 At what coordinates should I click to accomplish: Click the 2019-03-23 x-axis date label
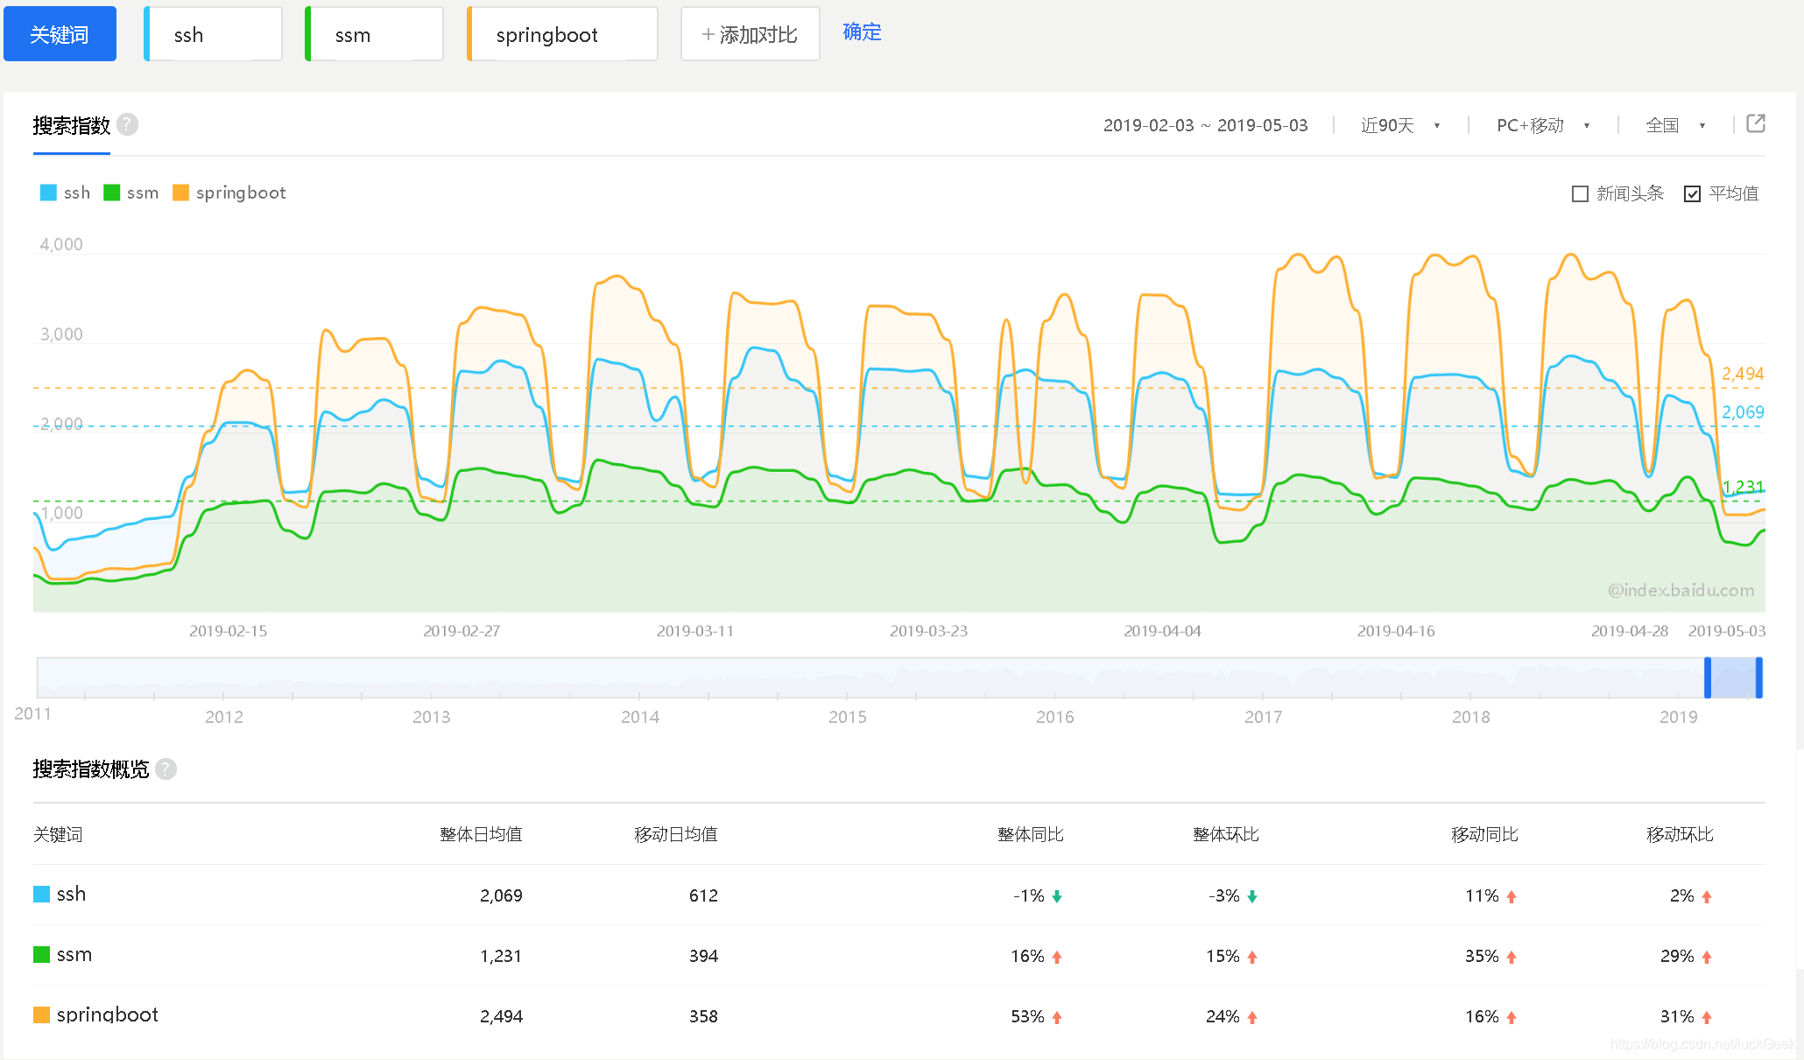pyautogui.click(x=928, y=631)
